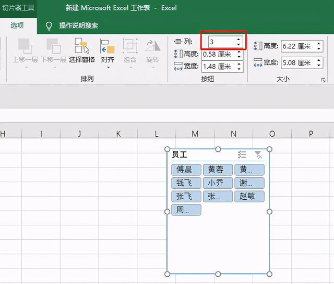Image resolution: width=334 pixels, height=284 pixels.
Task: Select the 张... slicer button
Action: 218,196
